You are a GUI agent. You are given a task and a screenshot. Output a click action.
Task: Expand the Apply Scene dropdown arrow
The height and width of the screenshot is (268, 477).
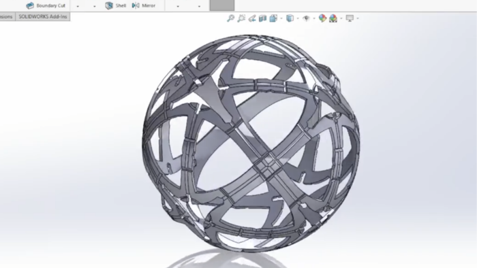tap(341, 18)
